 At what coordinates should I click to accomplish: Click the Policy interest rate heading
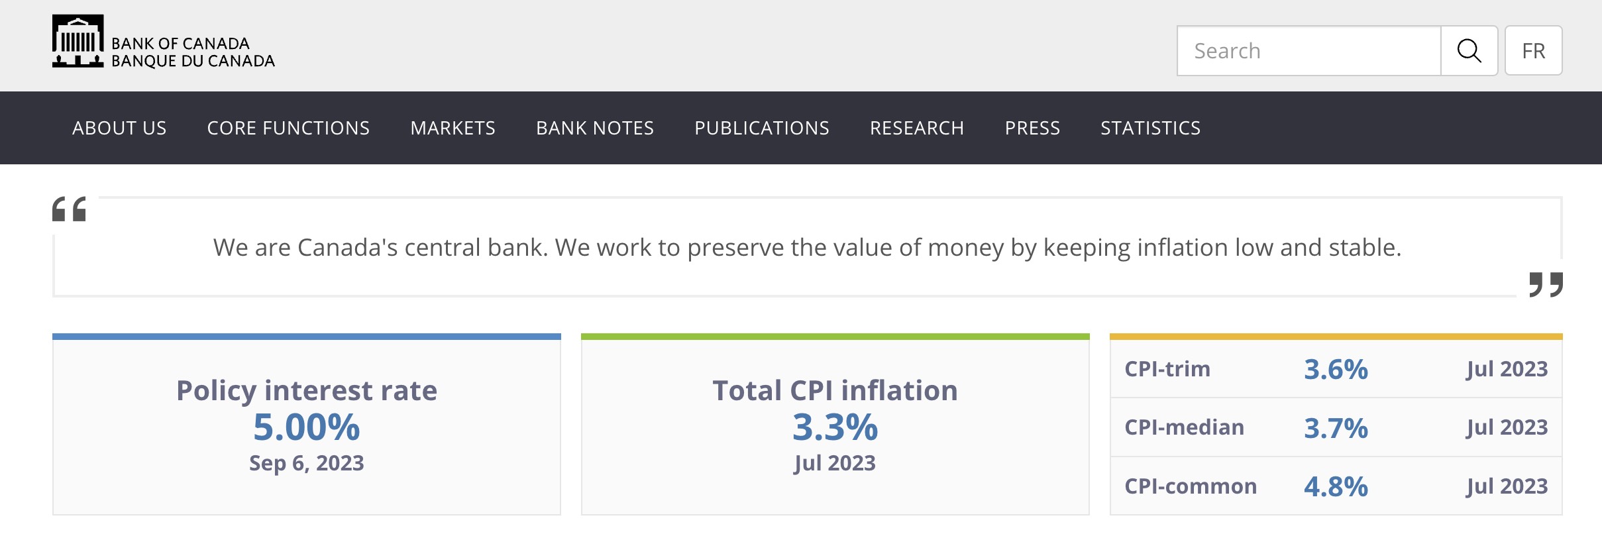point(307,390)
